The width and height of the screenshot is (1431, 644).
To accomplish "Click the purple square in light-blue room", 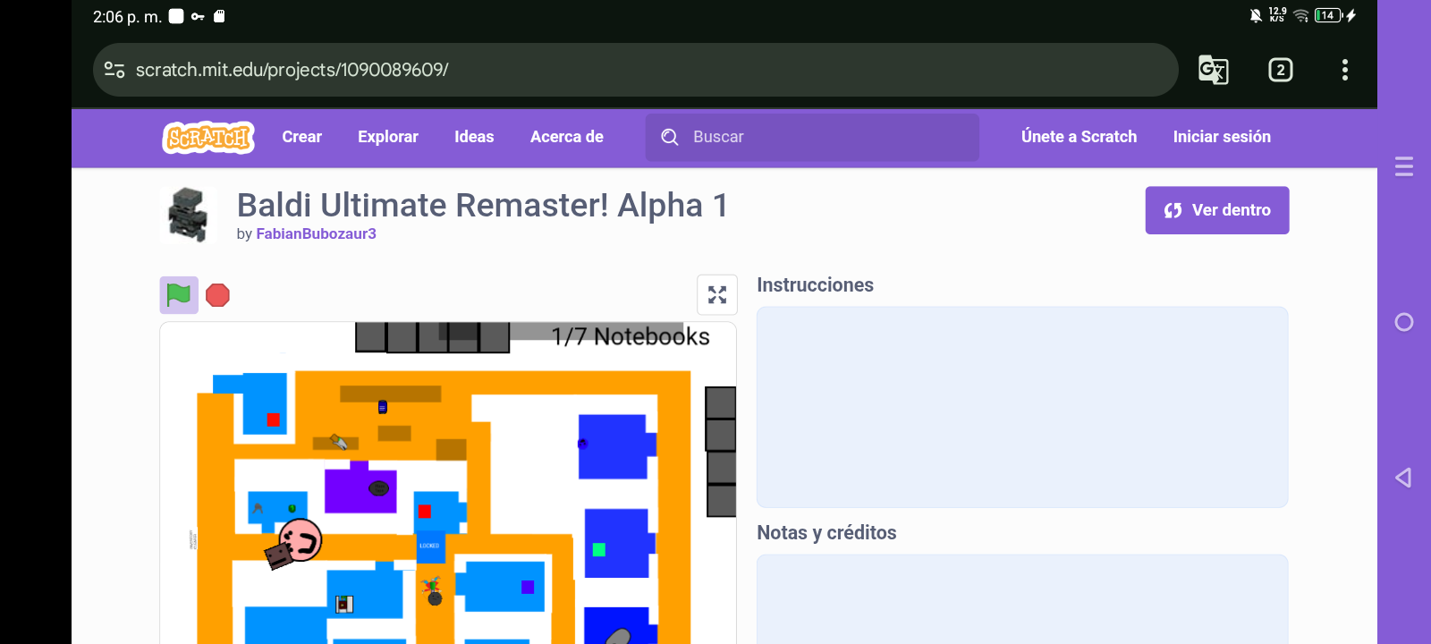I will coord(528,587).
